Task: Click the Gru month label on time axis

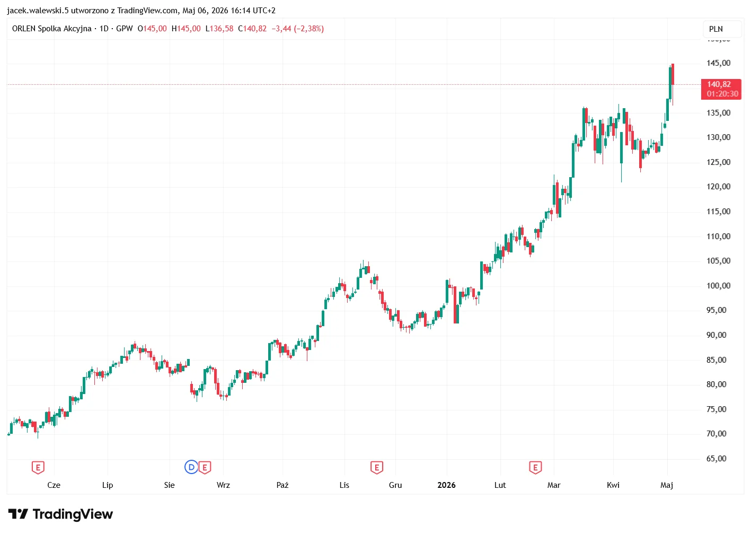Action: 395,485
